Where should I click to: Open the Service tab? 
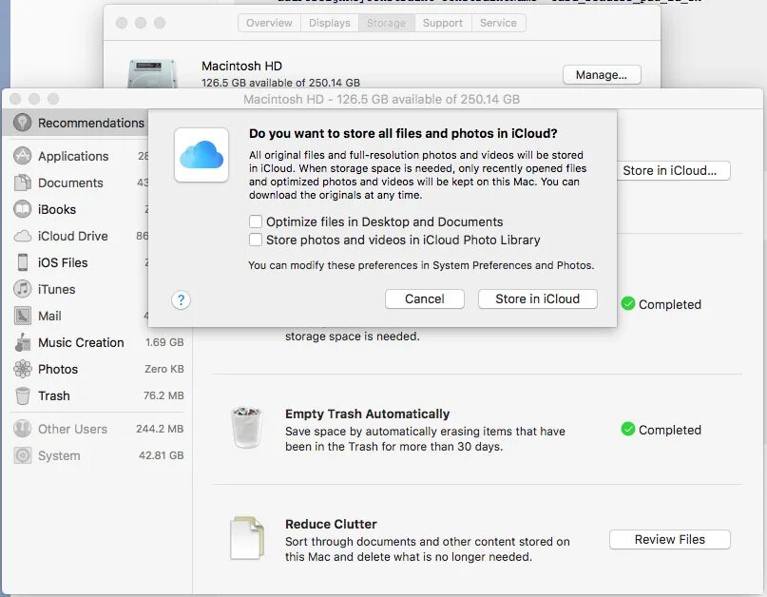498,23
